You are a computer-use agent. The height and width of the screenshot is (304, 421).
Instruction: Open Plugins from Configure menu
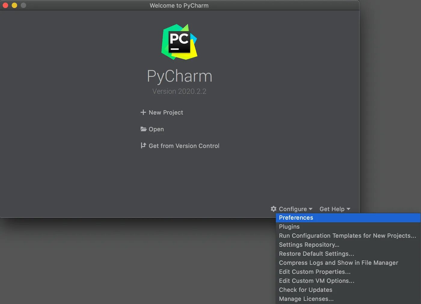click(348, 227)
